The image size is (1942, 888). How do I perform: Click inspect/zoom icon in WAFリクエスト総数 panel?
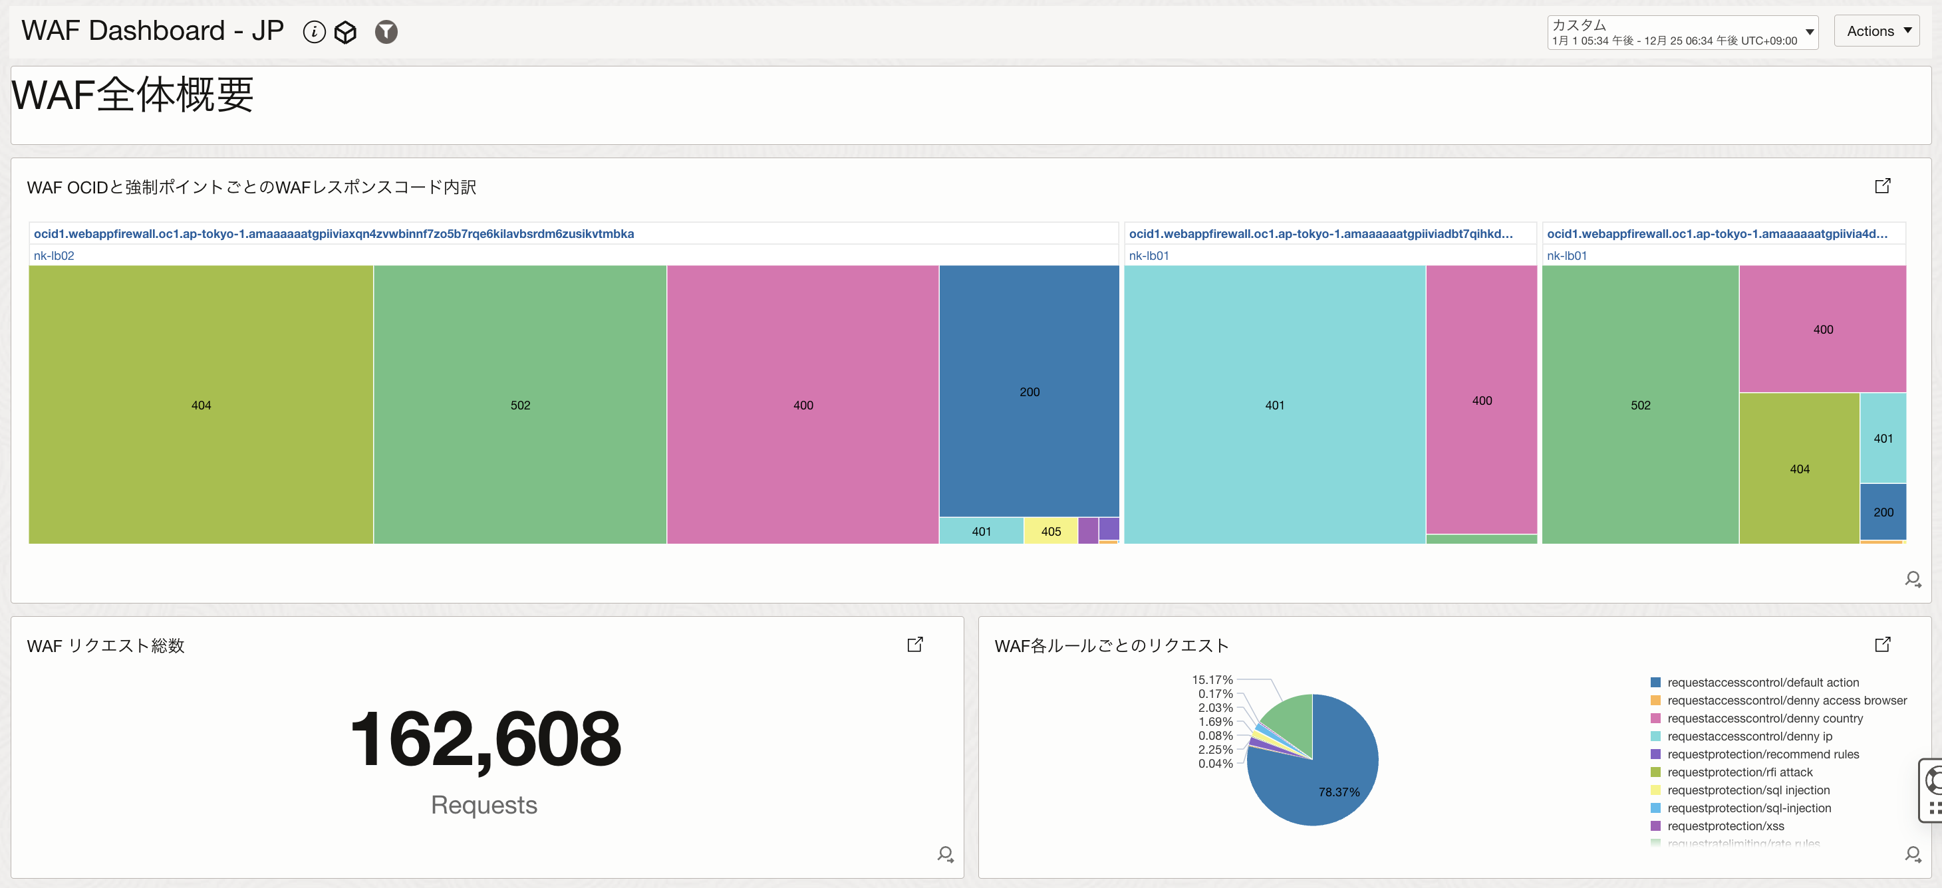pyautogui.click(x=945, y=855)
